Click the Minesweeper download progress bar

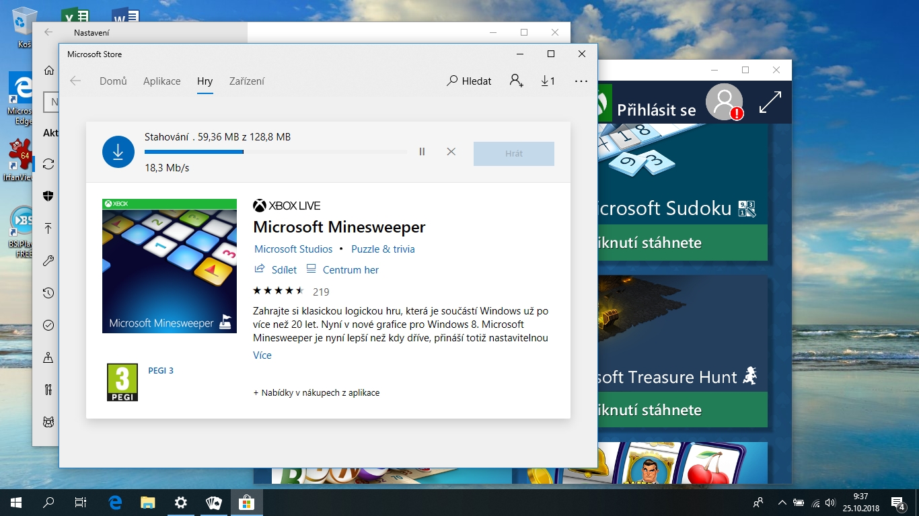(x=276, y=152)
